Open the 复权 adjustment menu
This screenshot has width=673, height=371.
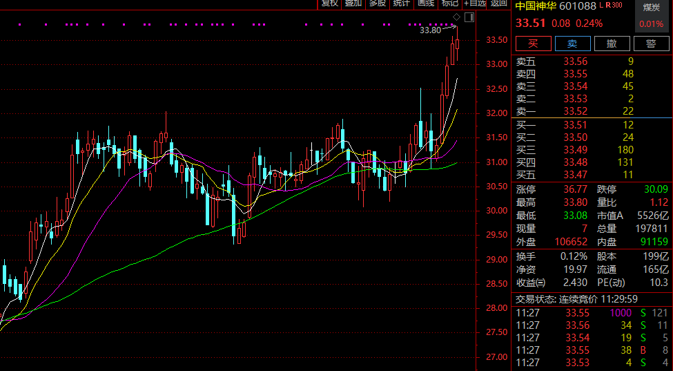pos(330,3)
